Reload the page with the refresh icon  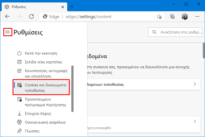coord(31,16)
